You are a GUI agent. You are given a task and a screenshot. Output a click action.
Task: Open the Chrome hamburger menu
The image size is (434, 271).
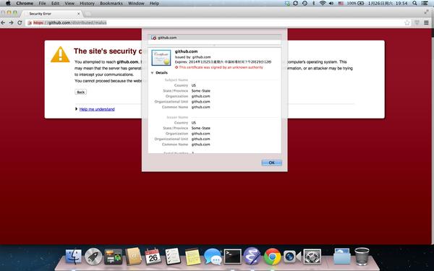426,22
